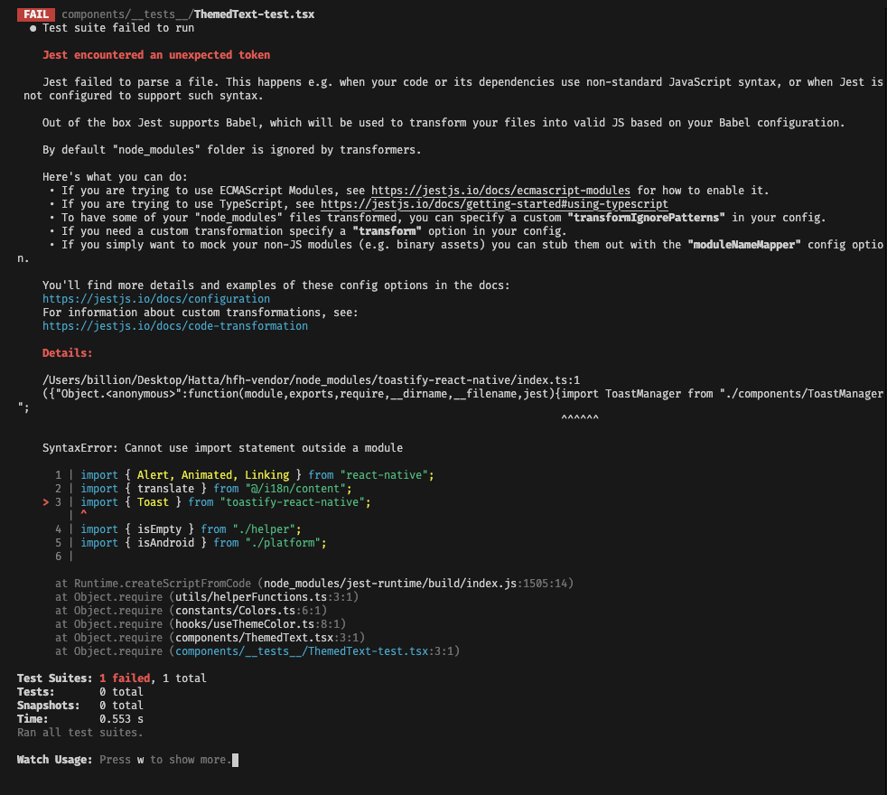
Task: Click the constants/Colors.ts:6:1 stack frame
Action: [x=191, y=611]
